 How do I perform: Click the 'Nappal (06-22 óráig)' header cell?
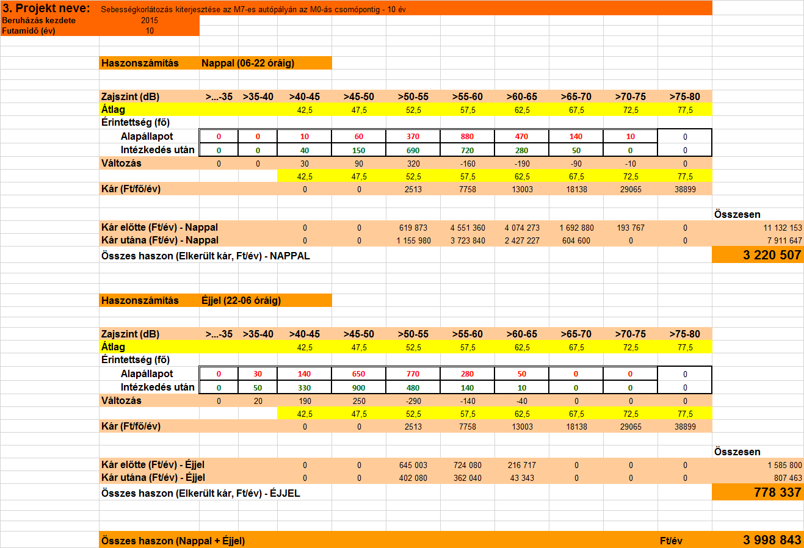266,63
